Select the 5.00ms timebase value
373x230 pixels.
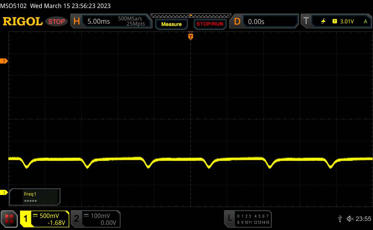(98, 22)
